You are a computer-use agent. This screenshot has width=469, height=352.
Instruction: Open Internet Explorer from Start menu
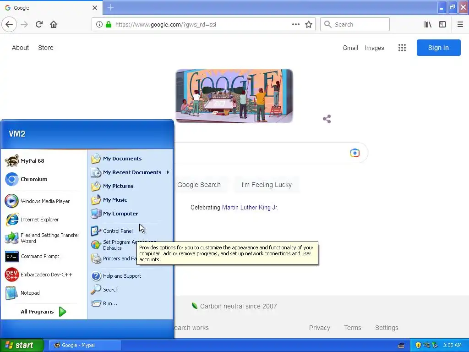pyautogui.click(x=44, y=220)
